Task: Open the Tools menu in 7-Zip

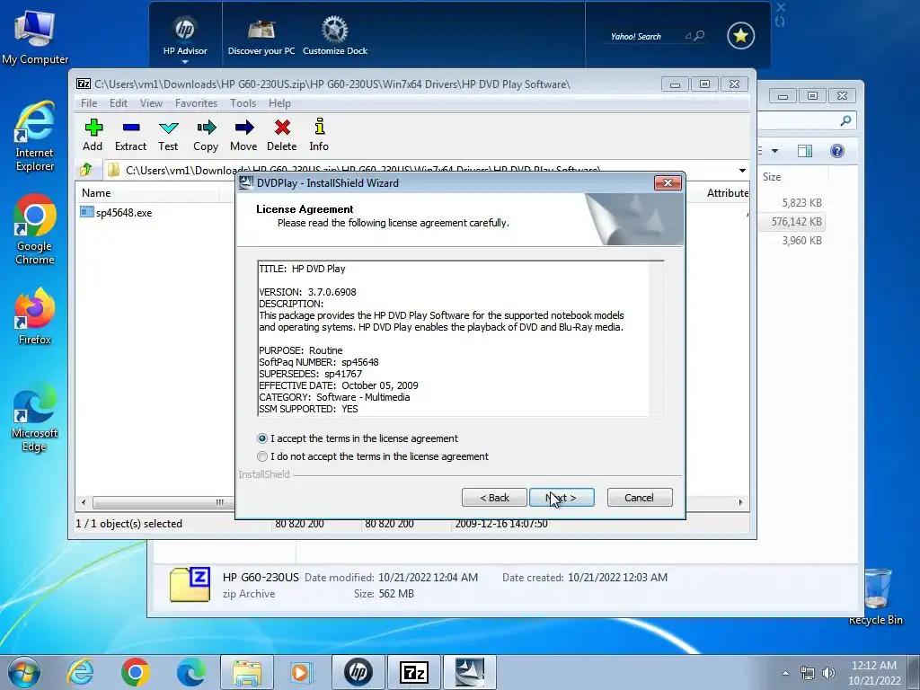Action: pyautogui.click(x=243, y=103)
